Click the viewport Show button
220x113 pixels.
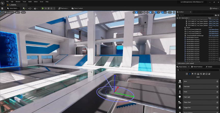(23, 12)
